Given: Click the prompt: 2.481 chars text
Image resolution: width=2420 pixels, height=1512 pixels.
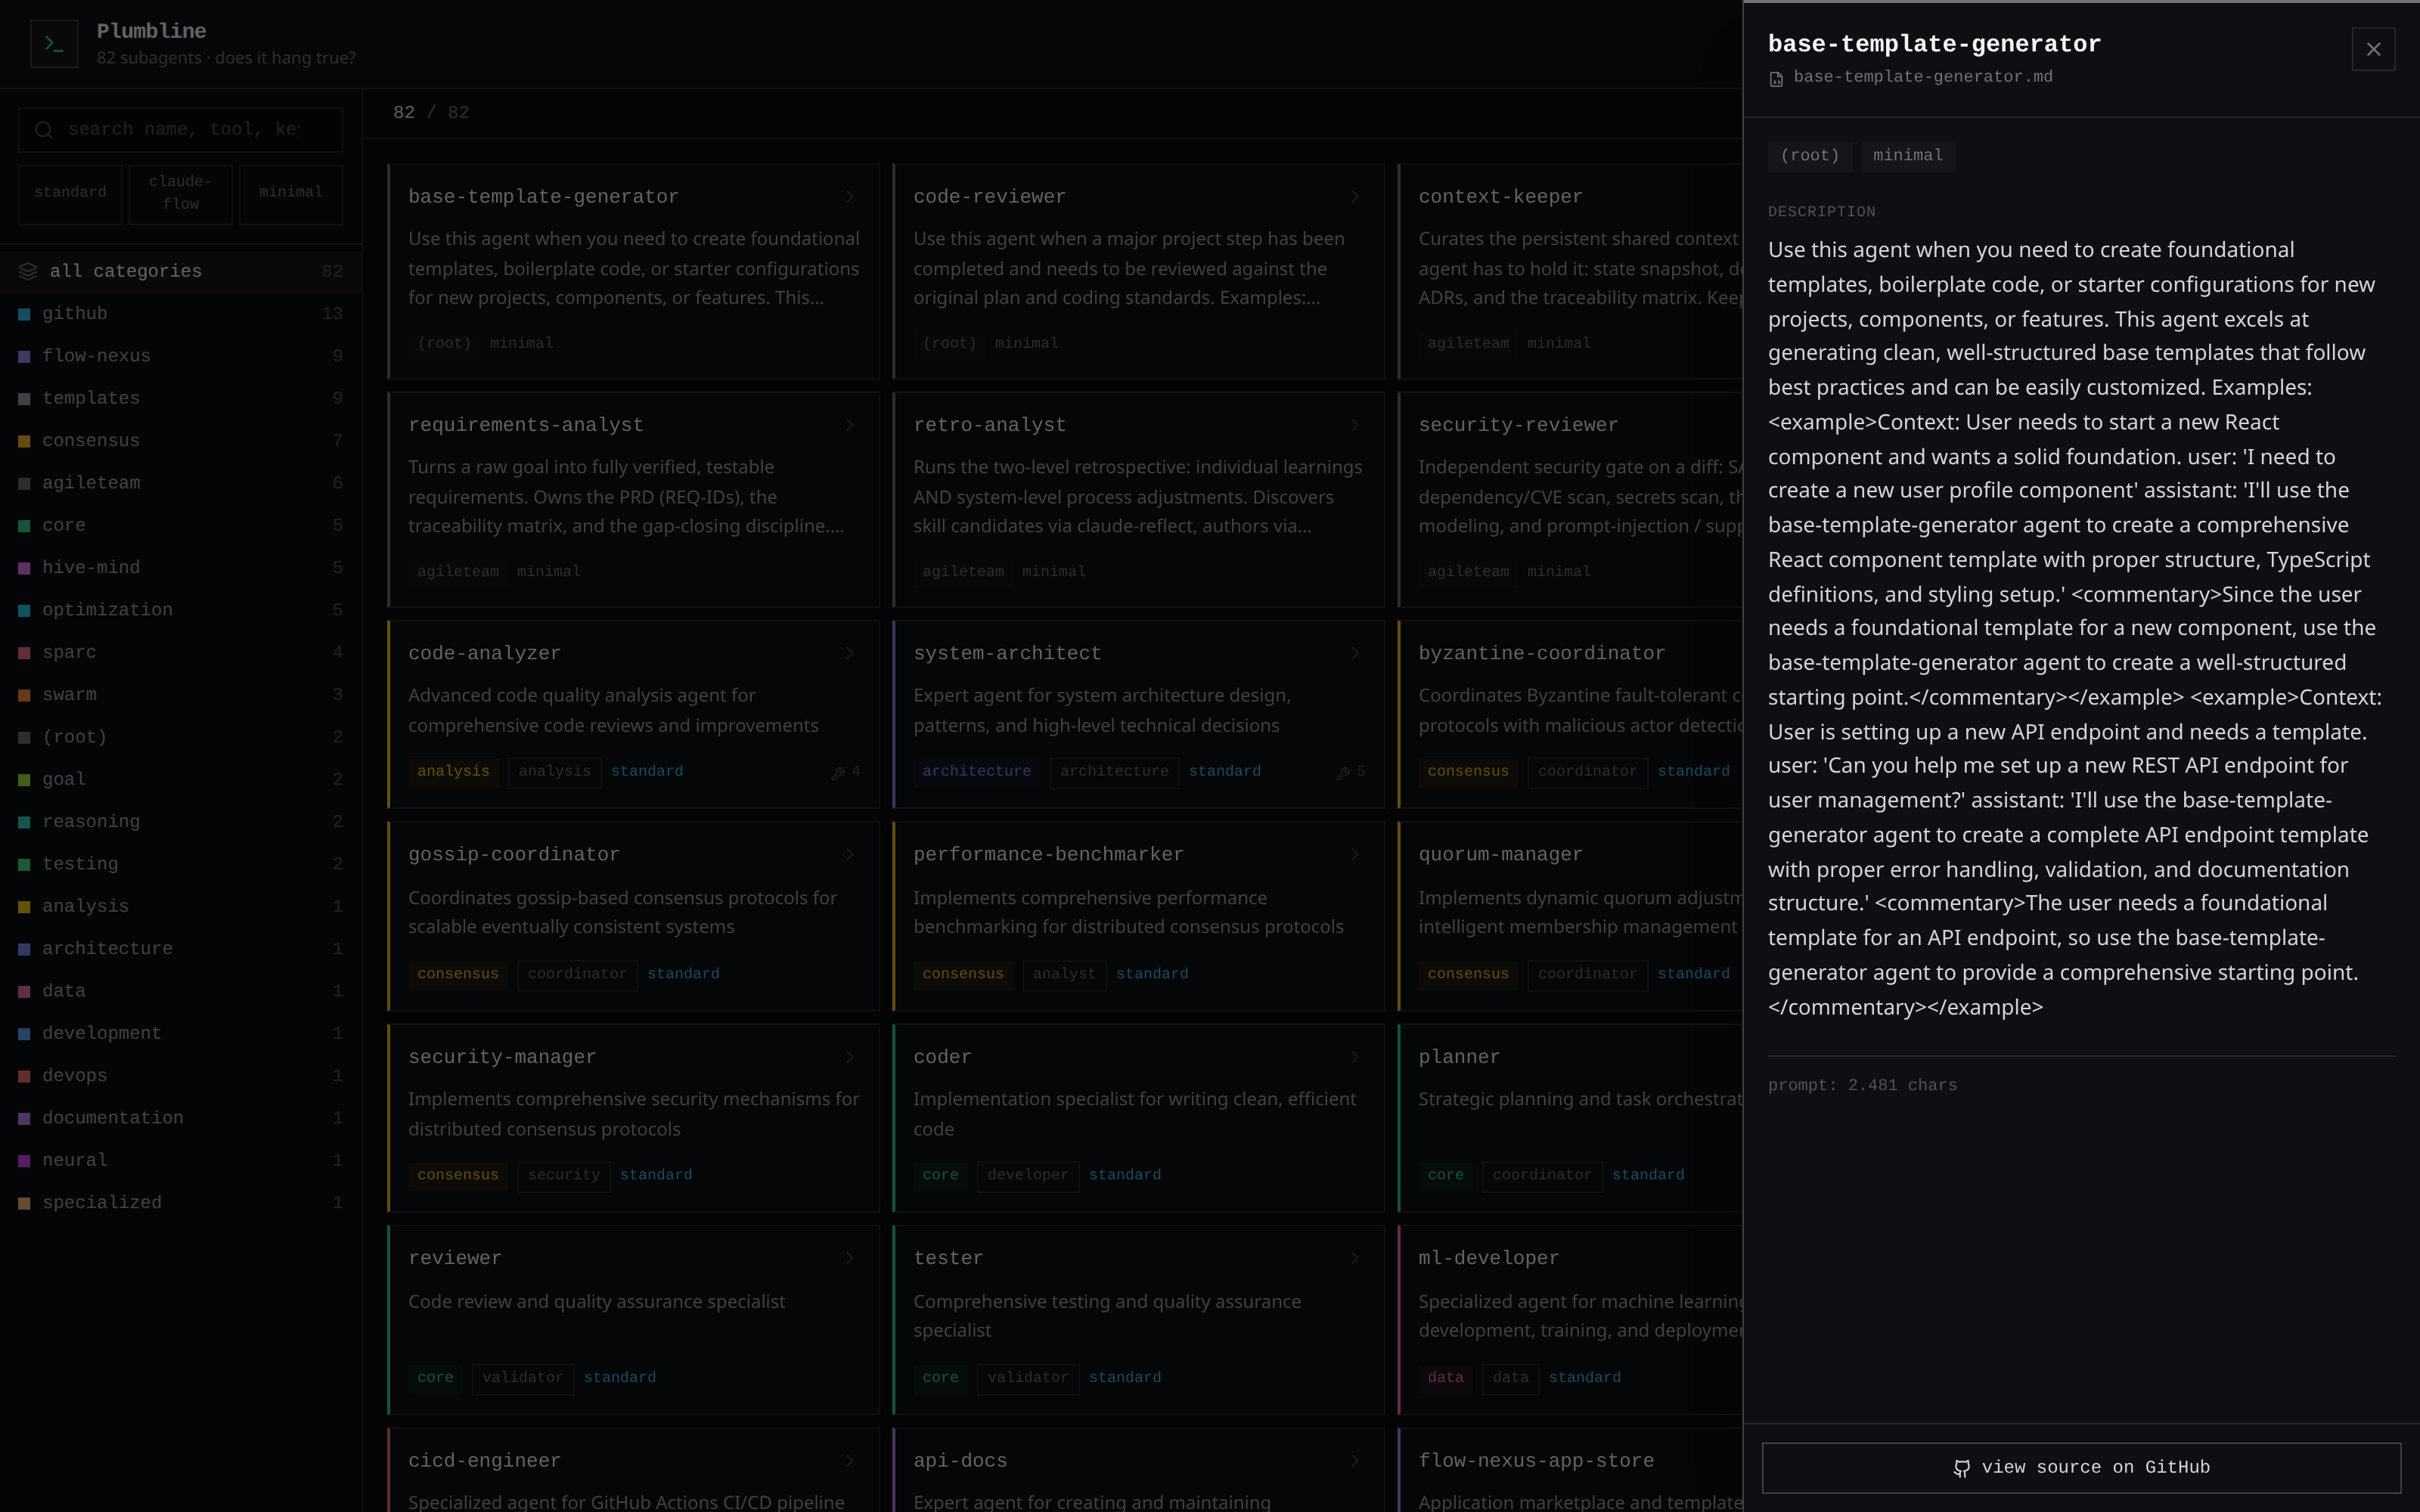Looking at the screenshot, I should tap(1862, 1086).
